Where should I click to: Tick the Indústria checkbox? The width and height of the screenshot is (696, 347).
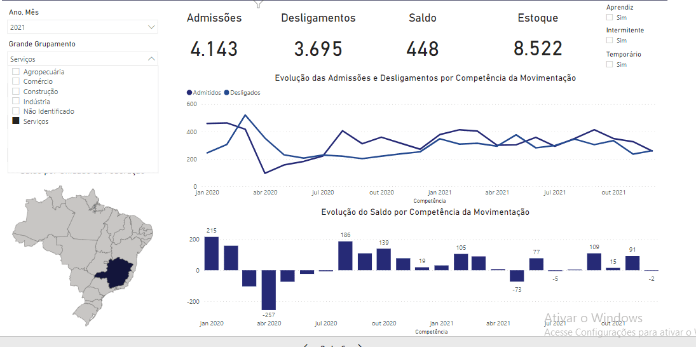(16, 102)
